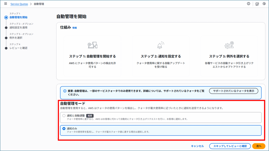The height and width of the screenshot is (151, 269).
Task: Click サポートされているクォータを表示 button
Action: (x=234, y=91)
